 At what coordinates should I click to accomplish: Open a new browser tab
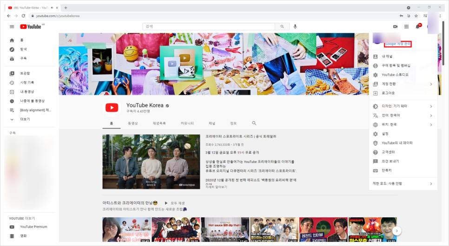tap(66, 8)
